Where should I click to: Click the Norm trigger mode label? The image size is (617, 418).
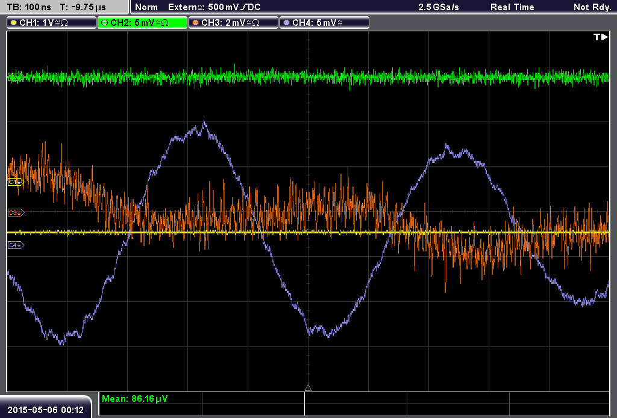point(146,7)
